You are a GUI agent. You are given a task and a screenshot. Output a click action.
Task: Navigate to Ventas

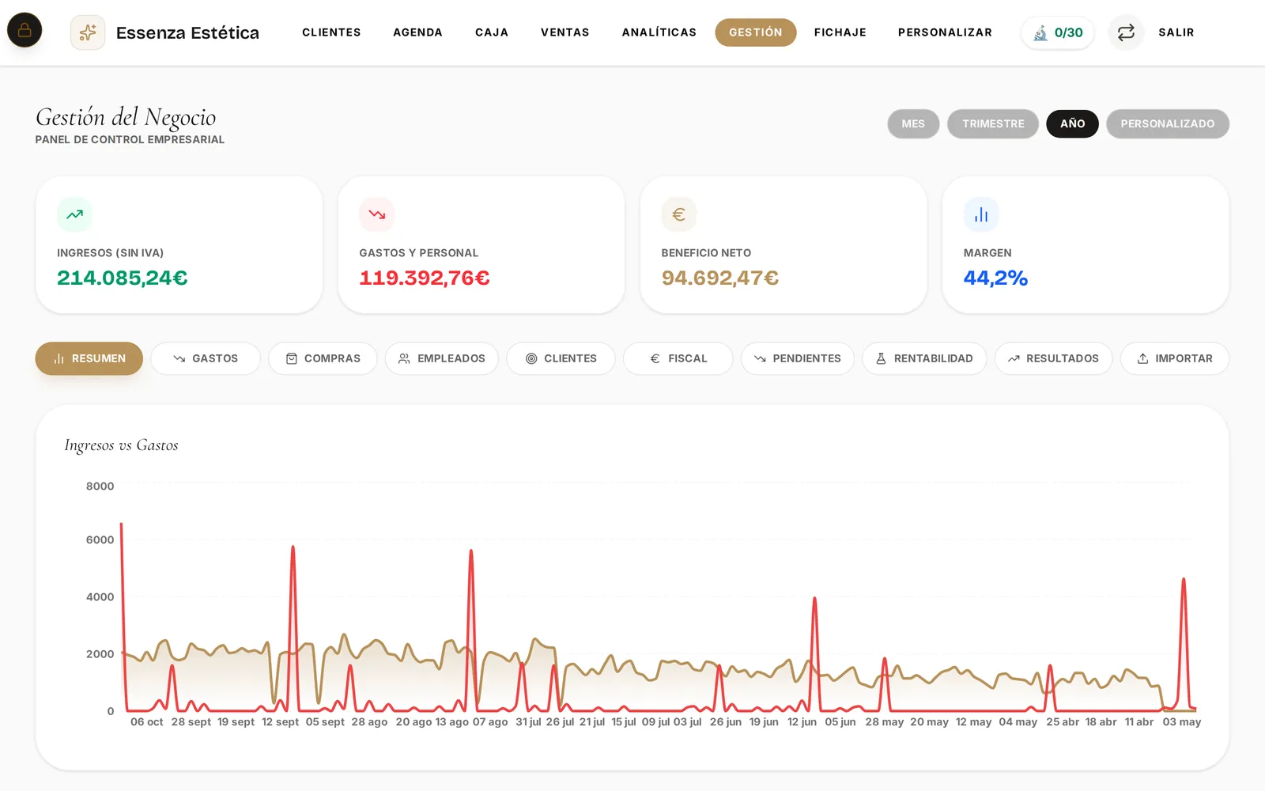tap(565, 32)
